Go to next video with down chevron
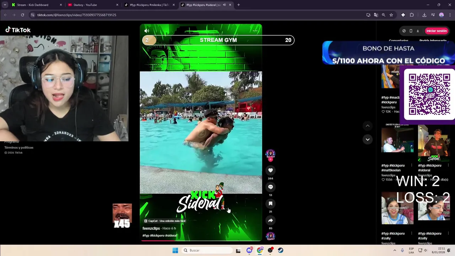 pyautogui.click(x=368, y=139)
